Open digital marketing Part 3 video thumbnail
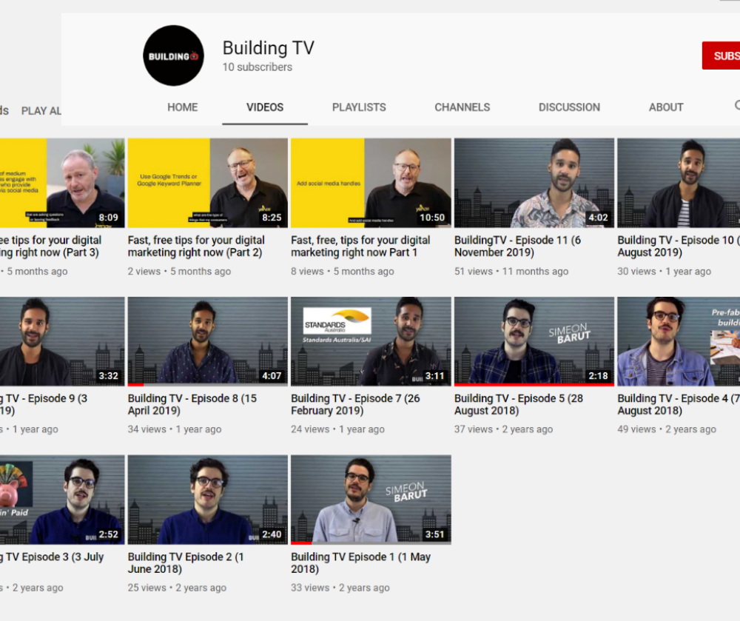740x621 pixels. [x=62, y=183]
